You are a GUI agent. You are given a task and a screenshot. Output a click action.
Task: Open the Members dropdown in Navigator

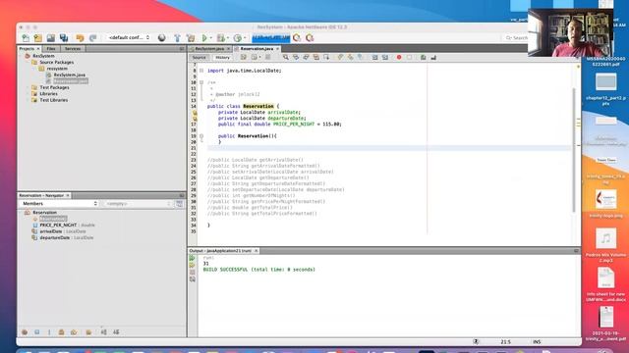click(59, 204)
